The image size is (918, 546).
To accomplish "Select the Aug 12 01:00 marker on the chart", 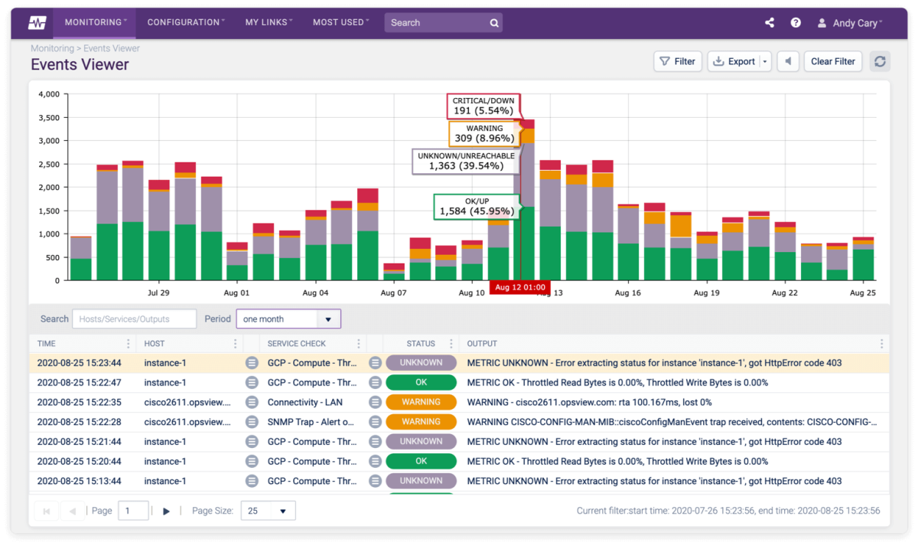I will click(520, 286).
